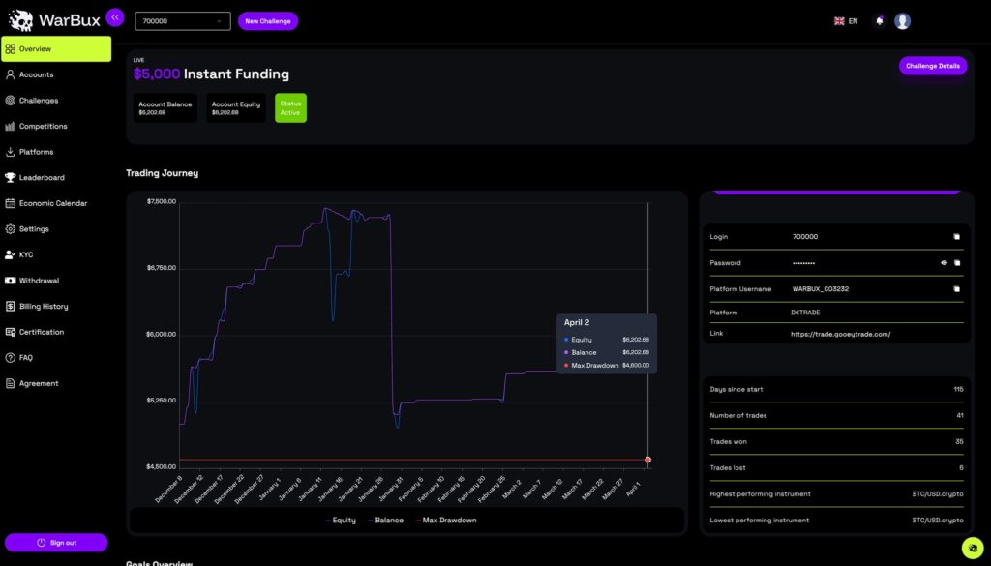991x566 pixels.
Task: Copy the Login value with copy icon
Action: point(956,236)
